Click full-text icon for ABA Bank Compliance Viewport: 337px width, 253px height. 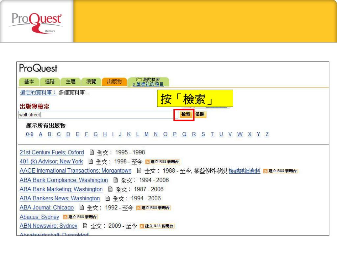(x=116, y=180)
